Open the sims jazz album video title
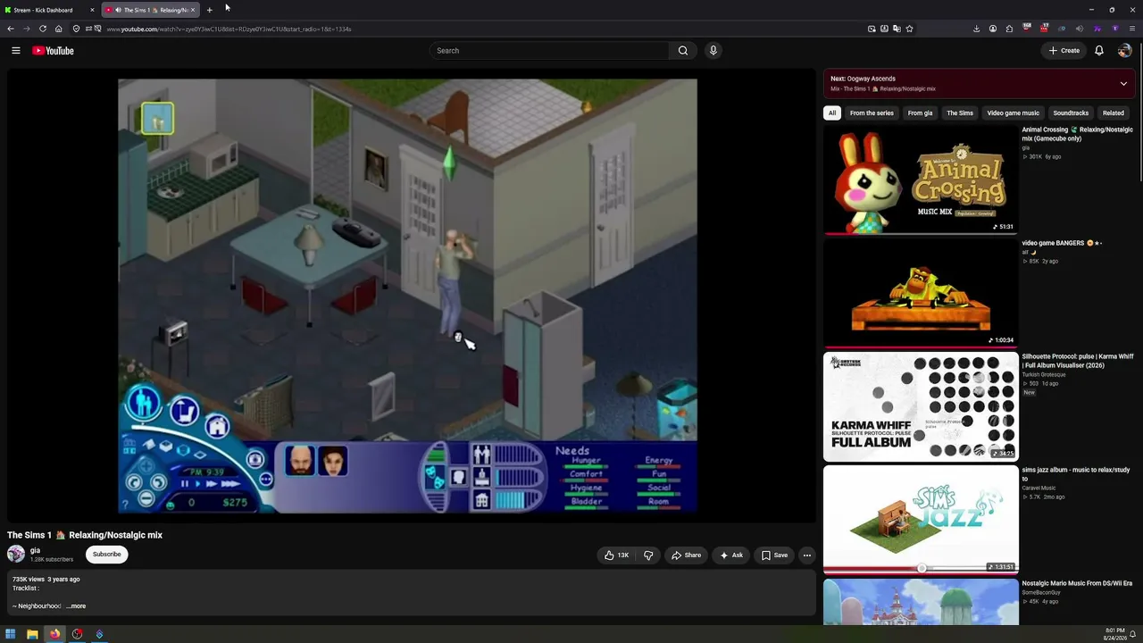 (1076, 474)
